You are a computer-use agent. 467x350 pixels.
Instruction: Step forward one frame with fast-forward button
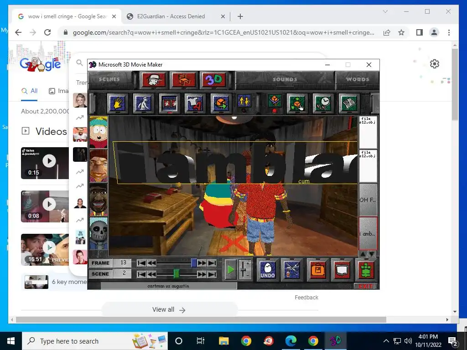[x=202, y=263]
